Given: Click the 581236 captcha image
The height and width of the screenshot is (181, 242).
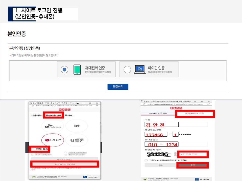Looking at the screenshot, I should pos(159,154).
